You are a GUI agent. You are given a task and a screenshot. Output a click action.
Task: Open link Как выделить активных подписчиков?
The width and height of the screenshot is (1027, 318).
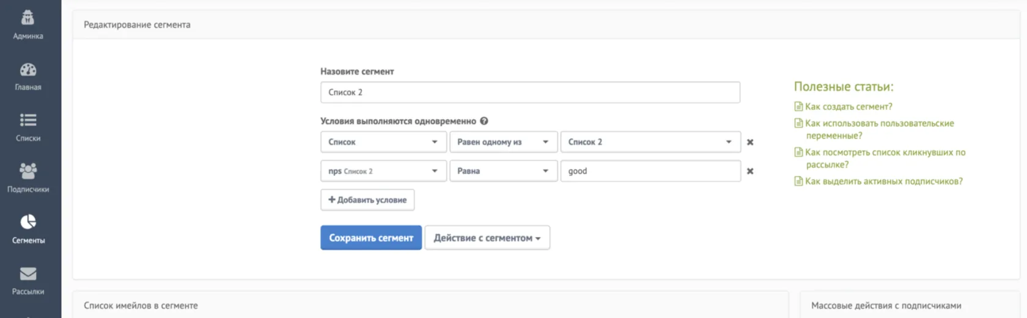(x=884, y=181)
